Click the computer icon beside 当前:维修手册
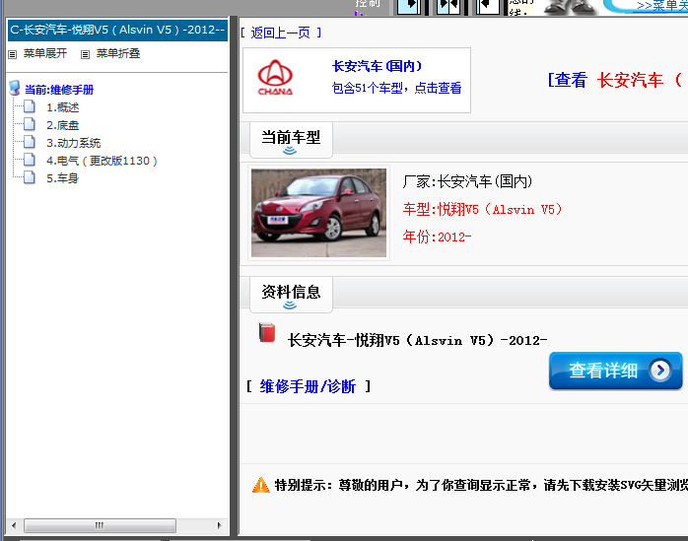The image size is (688, 541). tap(15, 88)
